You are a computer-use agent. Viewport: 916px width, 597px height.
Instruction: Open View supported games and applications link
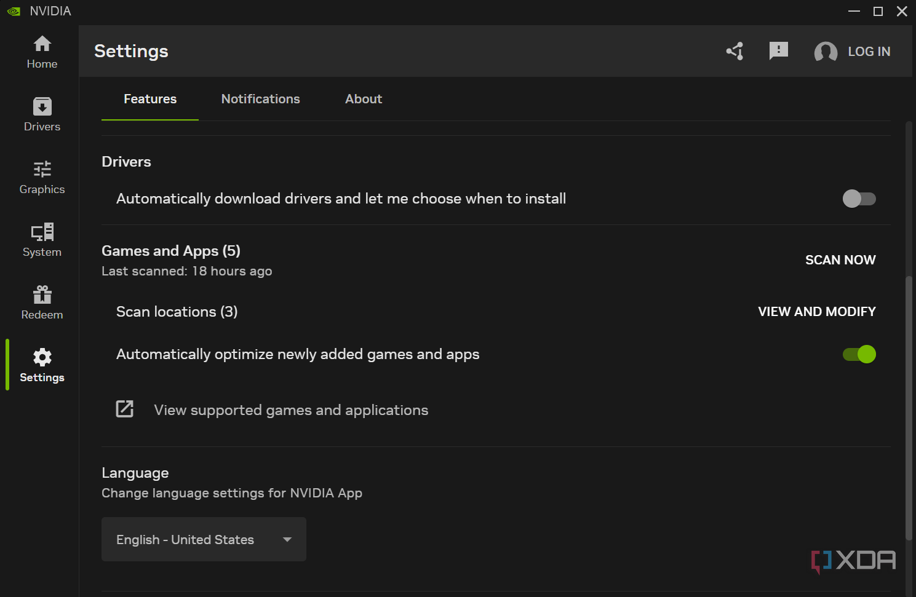[x=290, y=410]
